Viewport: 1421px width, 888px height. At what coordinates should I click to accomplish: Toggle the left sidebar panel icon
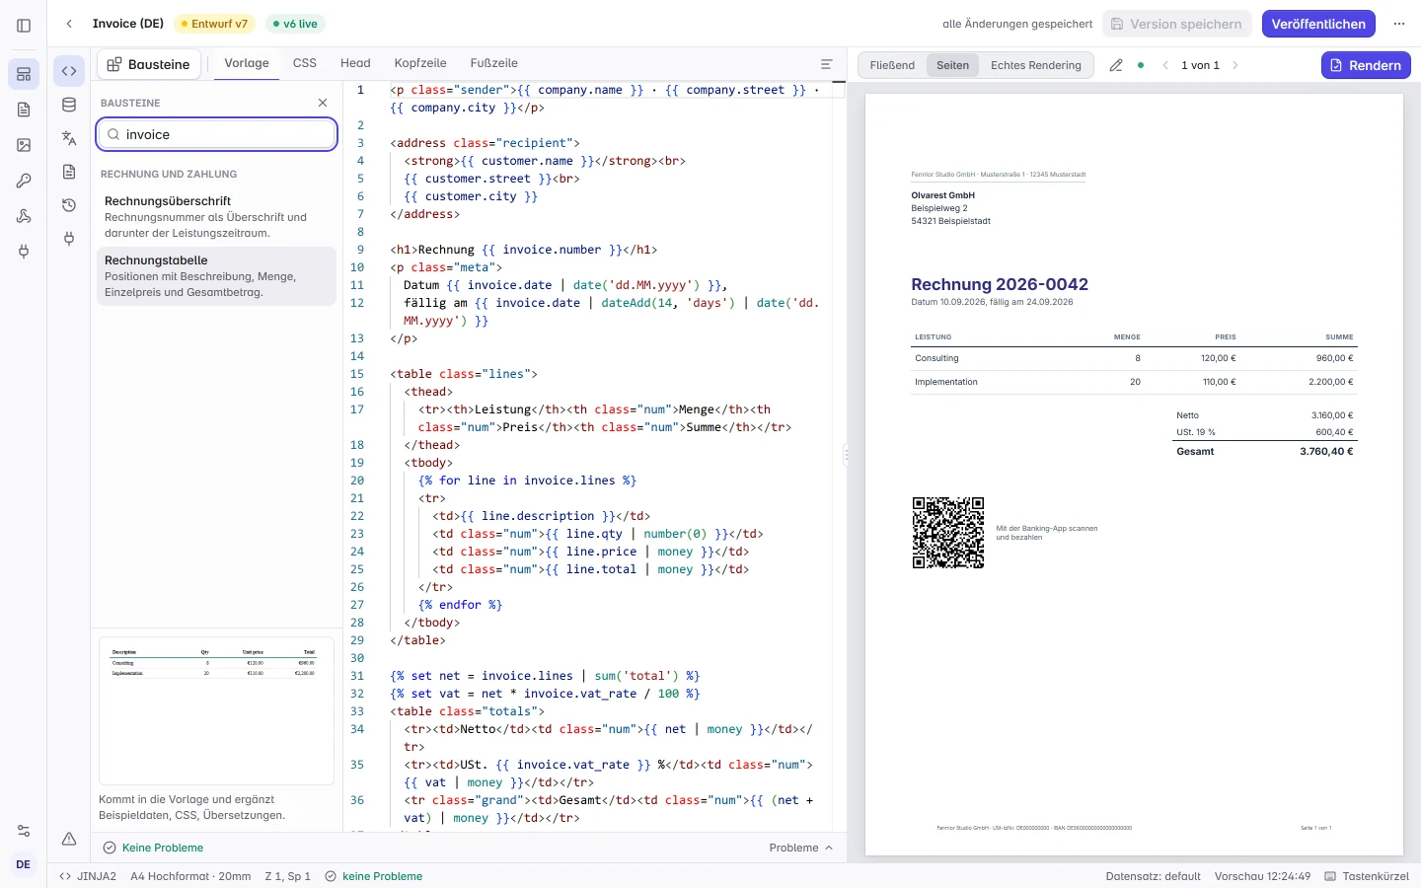point(24,26)
